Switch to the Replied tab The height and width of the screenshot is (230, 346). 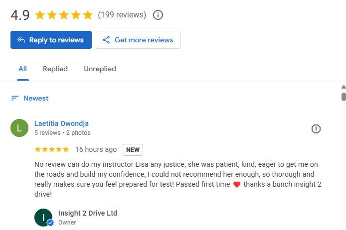pos(55,69)
